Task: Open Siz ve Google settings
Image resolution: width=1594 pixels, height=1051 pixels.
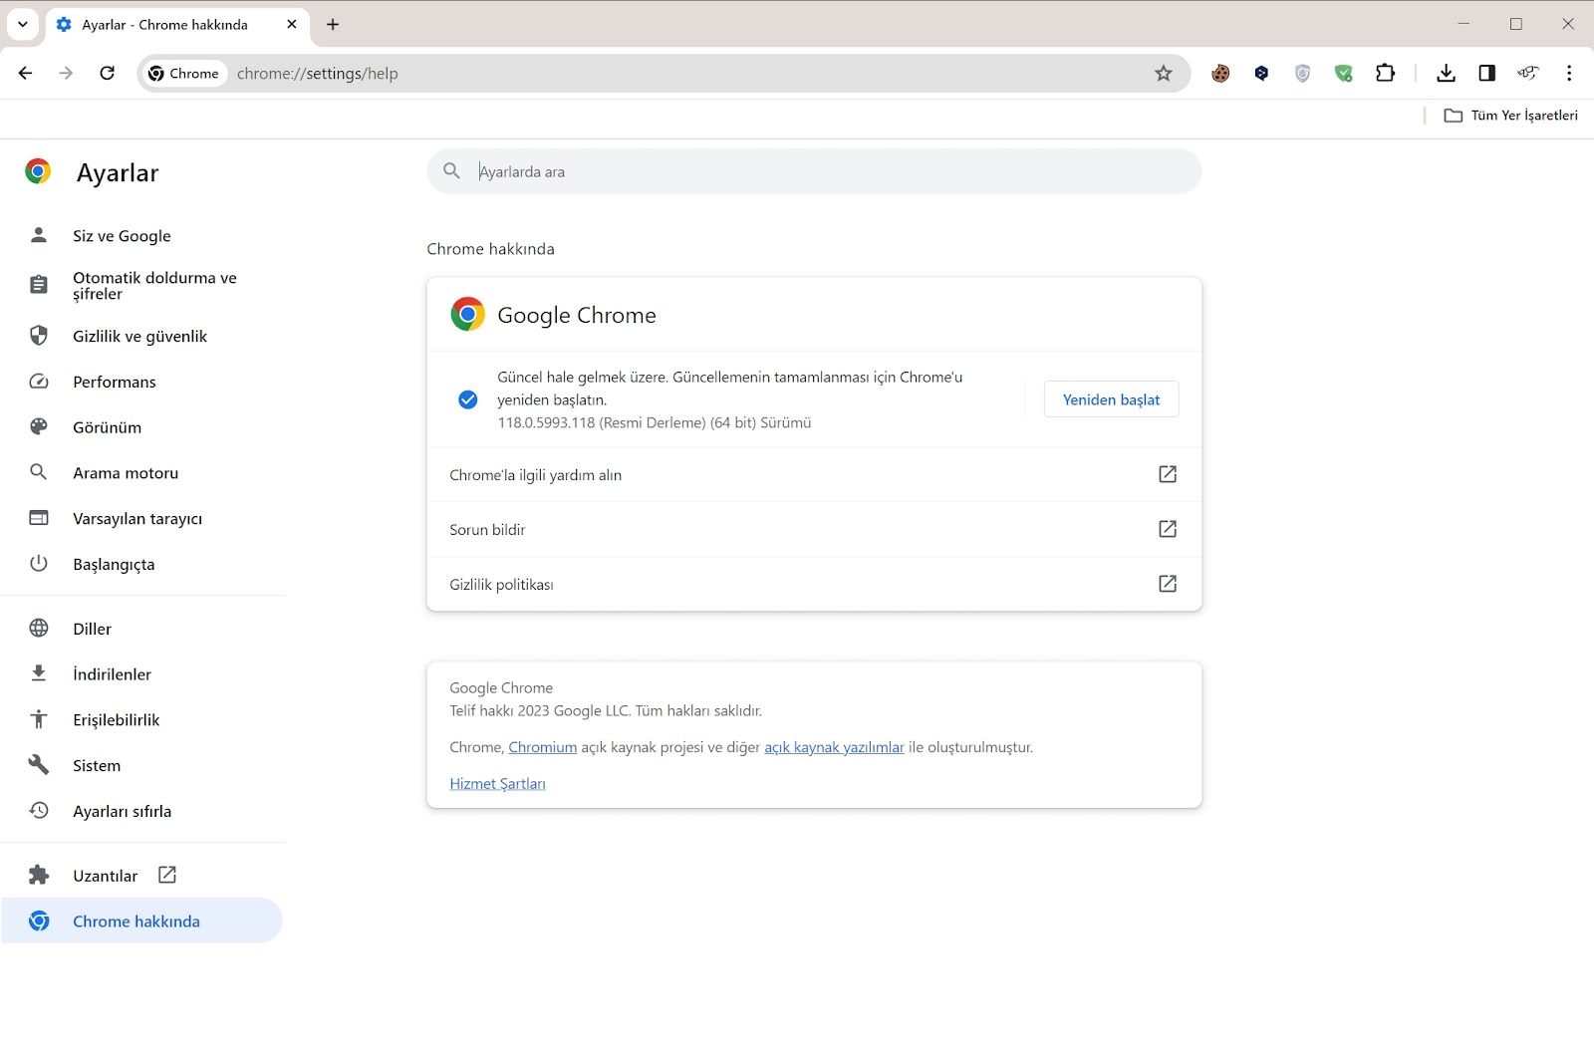Action: [x=142, y=236]
